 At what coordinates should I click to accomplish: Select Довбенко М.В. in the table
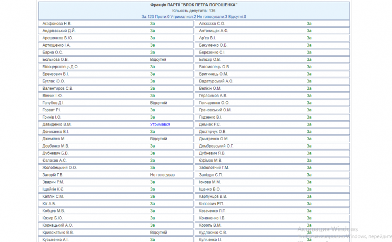55,146
